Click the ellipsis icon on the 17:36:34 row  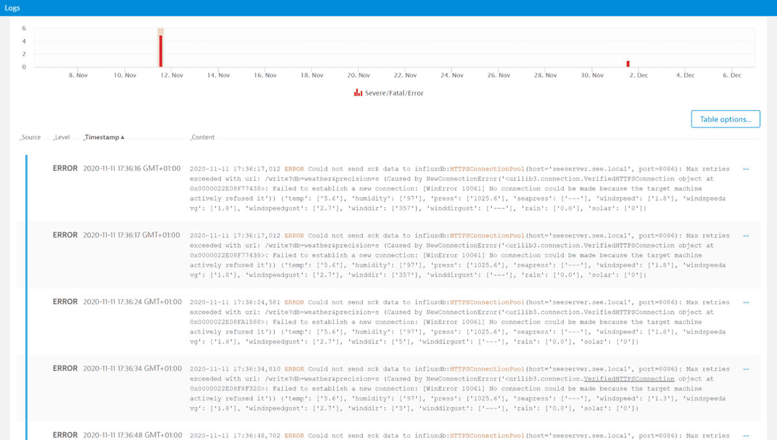point(746,368)
